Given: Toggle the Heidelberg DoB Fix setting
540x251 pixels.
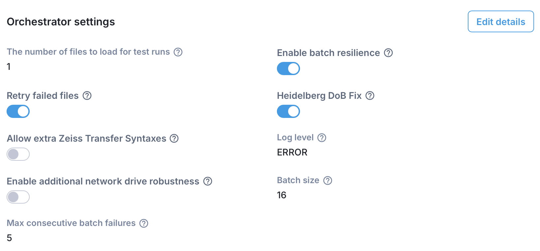Looking at the screenshot, I should coord(288,111).
